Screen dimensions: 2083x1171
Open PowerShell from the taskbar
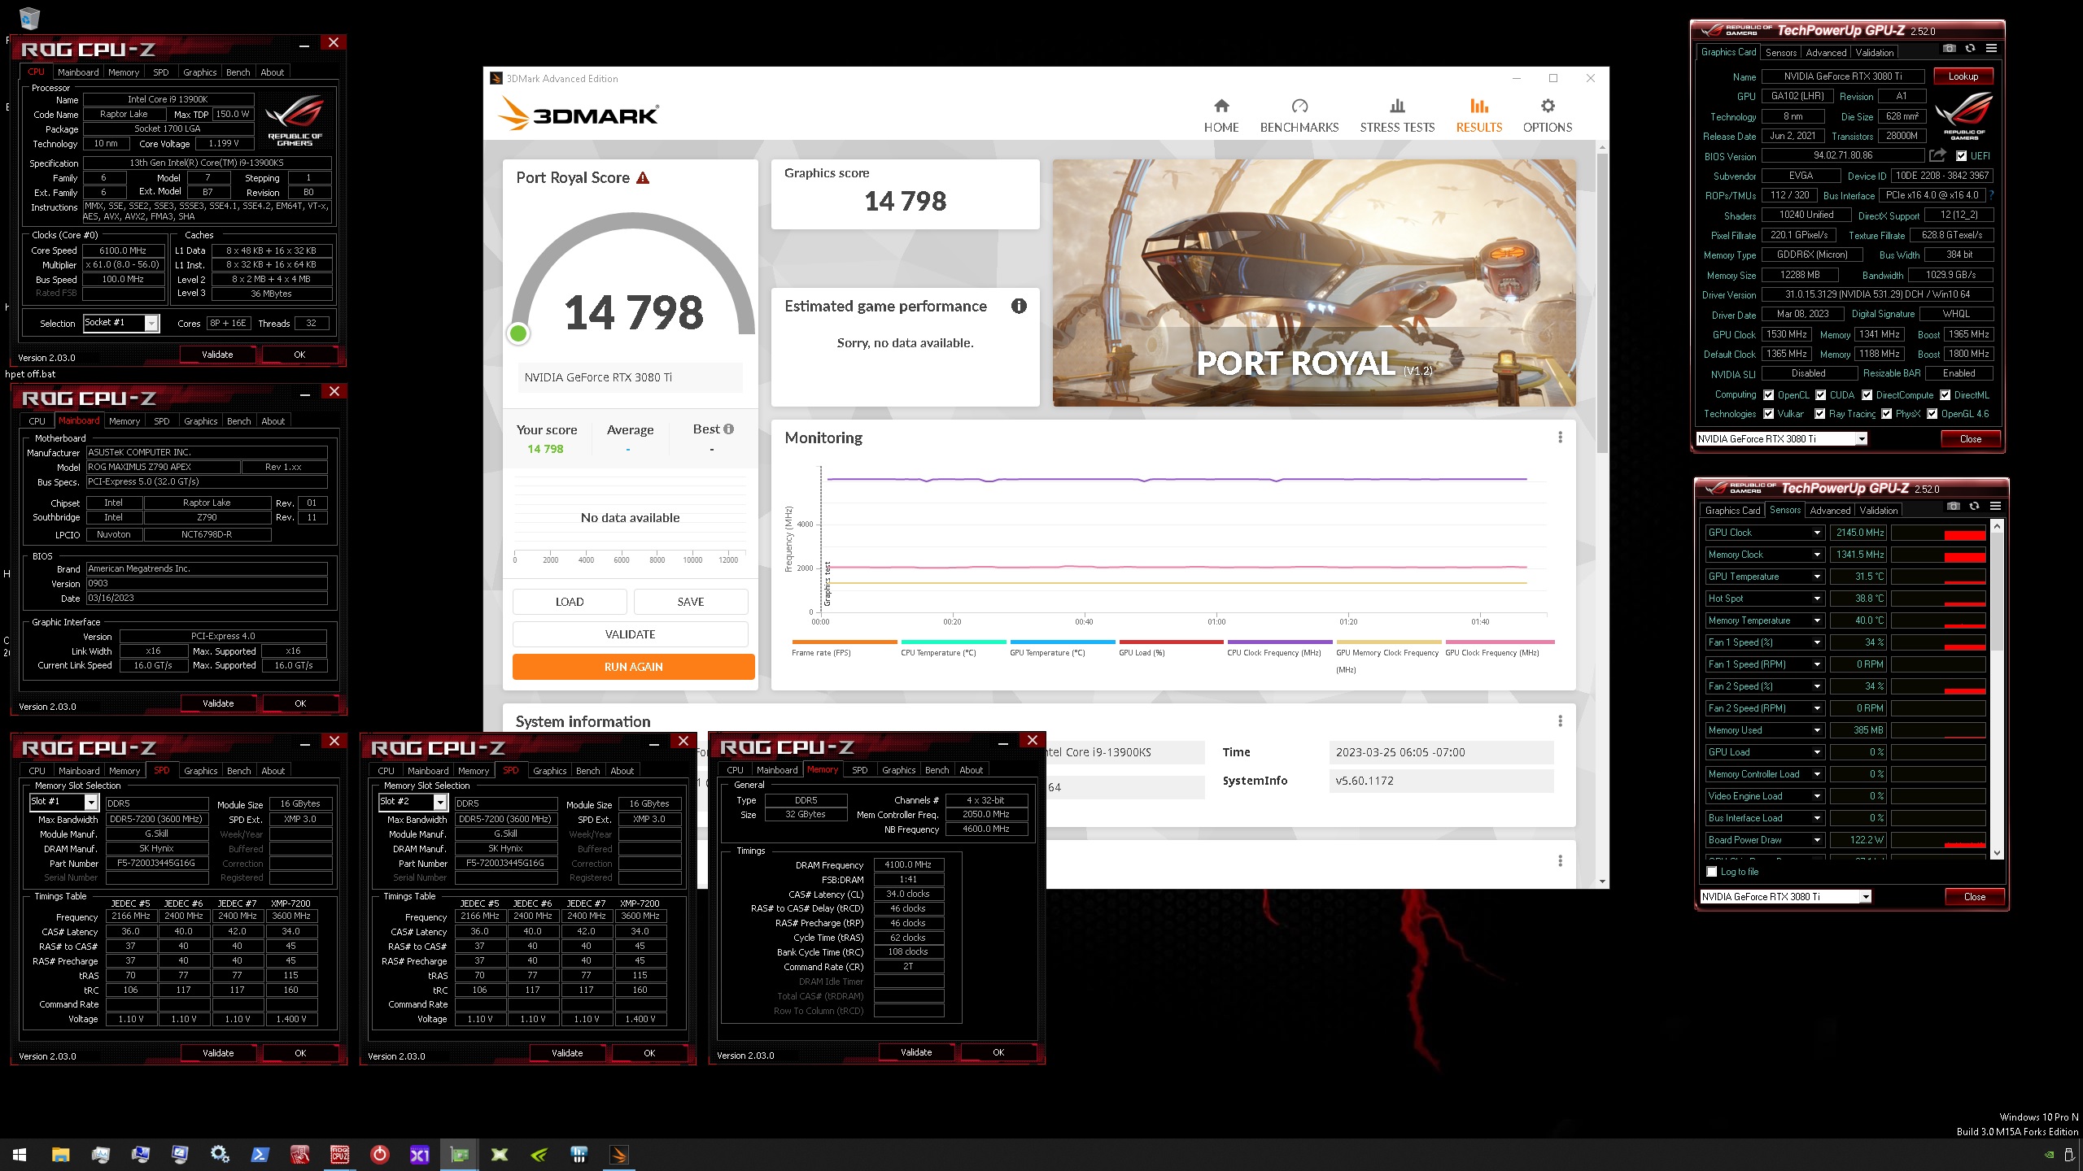[260, 1155]
